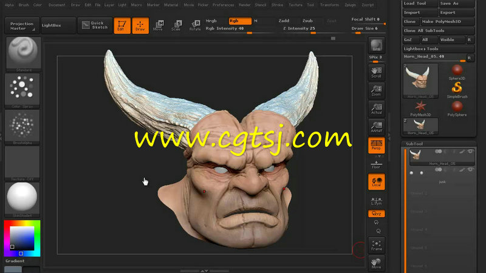Open the Texture menu
The height and width of the screenshot is (273, 486).
(x=296, y=5)
